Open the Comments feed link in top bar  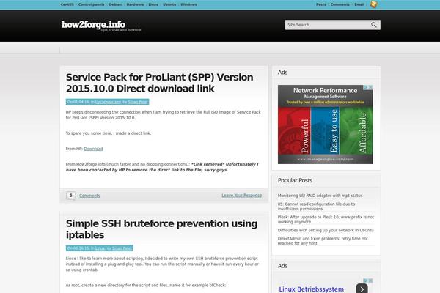[340, 4]
